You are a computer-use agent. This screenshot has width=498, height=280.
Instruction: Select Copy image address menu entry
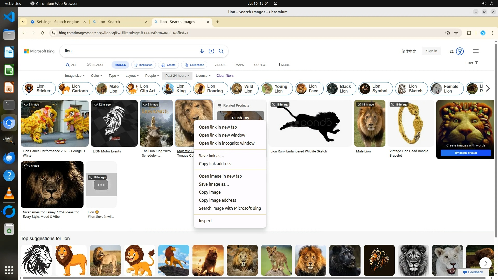click(217, 200)
